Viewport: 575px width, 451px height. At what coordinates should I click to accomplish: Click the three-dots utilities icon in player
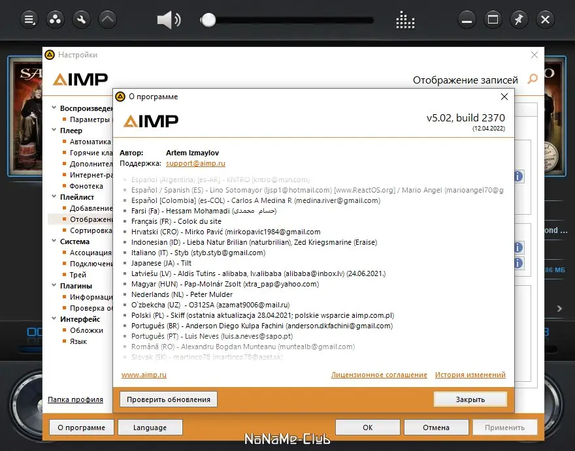pos(55,20)
